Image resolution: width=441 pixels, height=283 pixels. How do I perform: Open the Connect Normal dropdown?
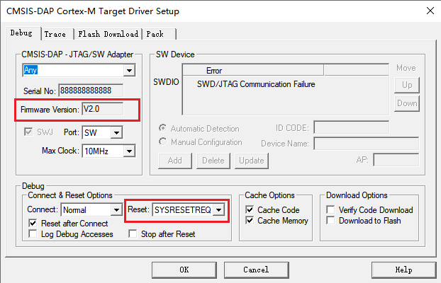[x=116, y=210]
